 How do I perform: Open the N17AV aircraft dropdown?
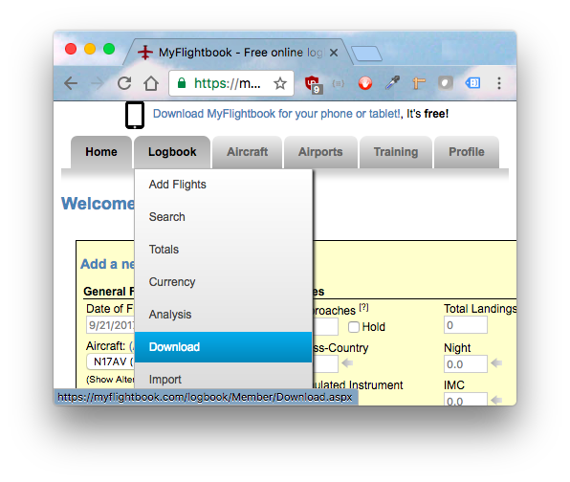click(x=111, y=361)
